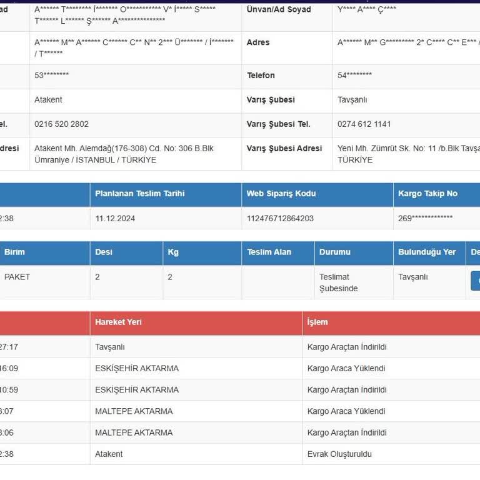Image resolution: width=480 pixels, height=480 pixels.
Task: Click the blue detail button in PAKET row
Action: tap(476, 281)
